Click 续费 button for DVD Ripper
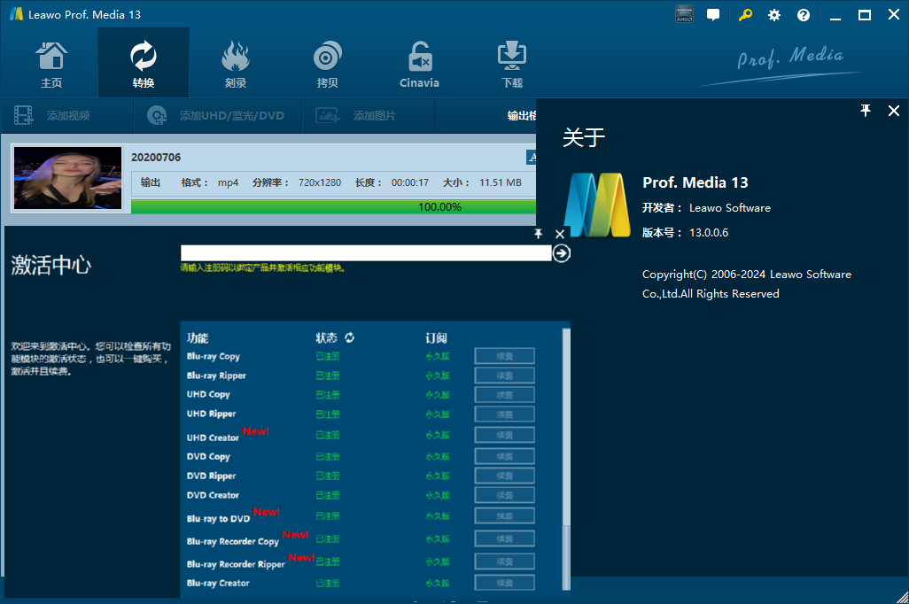 pos(504,476)
